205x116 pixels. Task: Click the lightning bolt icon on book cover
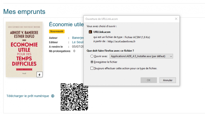pyautogui.click(x=40, y=74)
